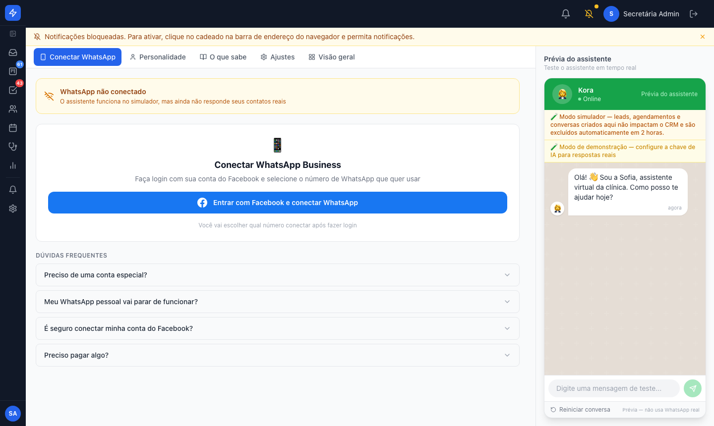Expand 'Preciso pagar algo?' question
This screenshot has width=714, height=426.
278,355
